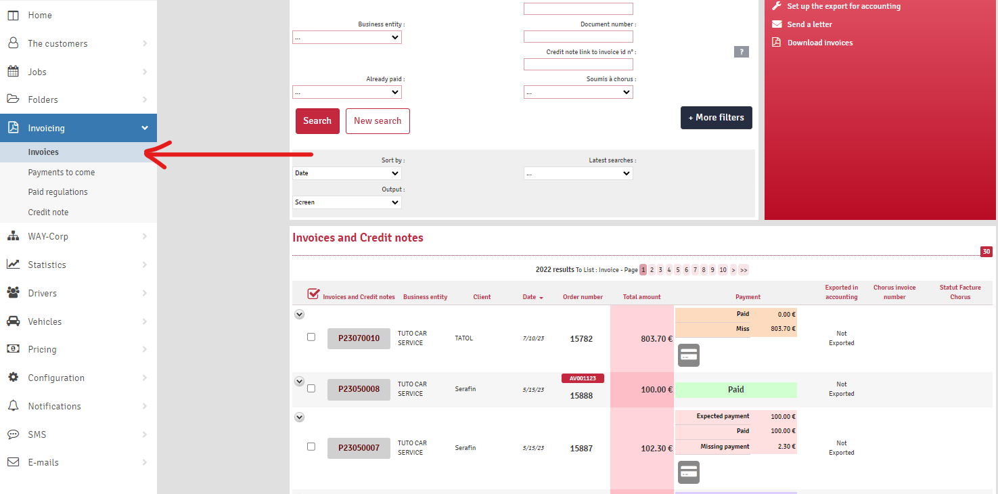This screenshot has width=998, height=494.
Task: Click the Vehicles car icon in sidebar
Action: 13,321
